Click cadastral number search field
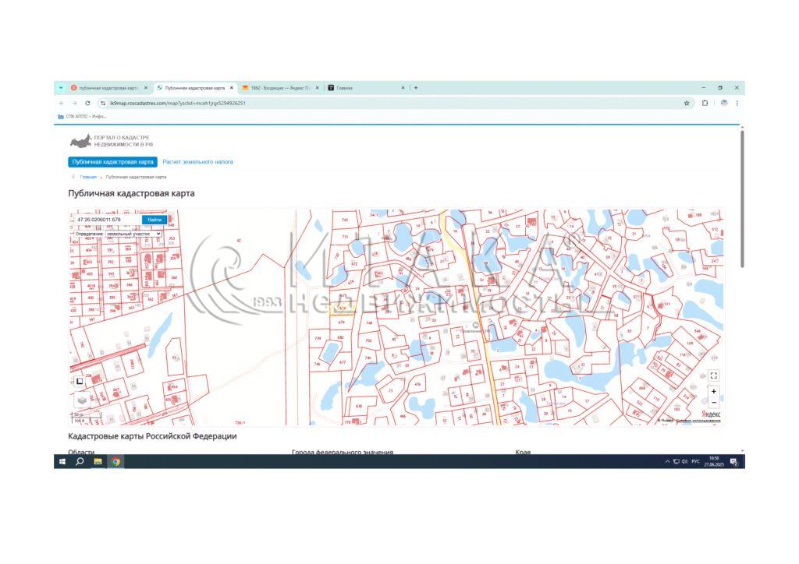799x564 pixels. (x=108, y=220)
